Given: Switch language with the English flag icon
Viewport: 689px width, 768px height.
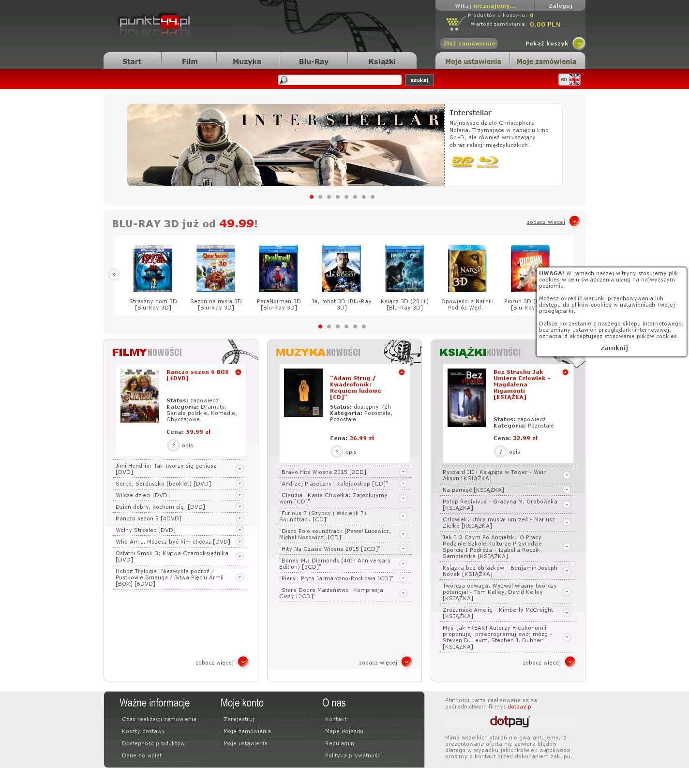Looking at the screenshot, I should (x=574, y=80).
